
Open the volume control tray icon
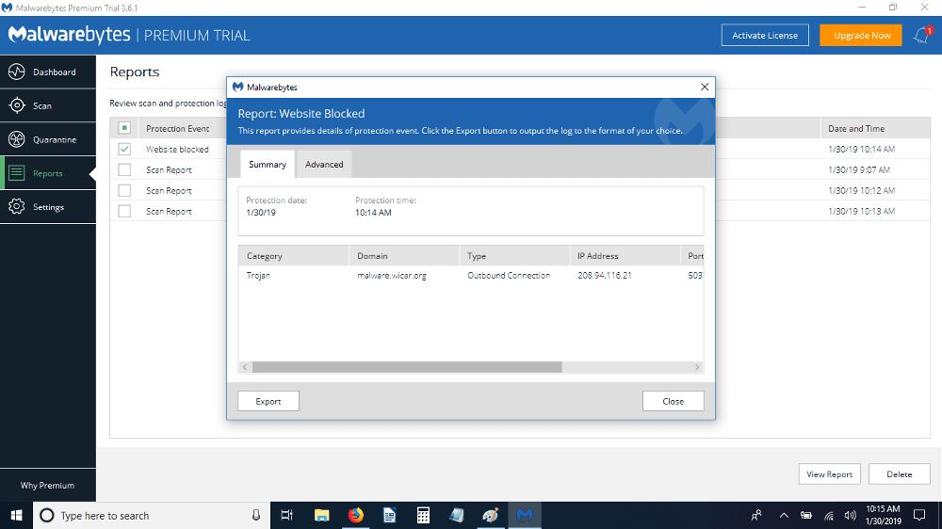(x=850, y=515)
